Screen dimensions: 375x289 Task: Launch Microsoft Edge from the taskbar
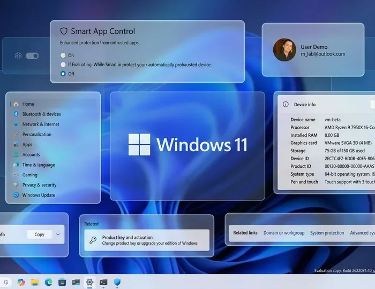click(x=49, y=283)
